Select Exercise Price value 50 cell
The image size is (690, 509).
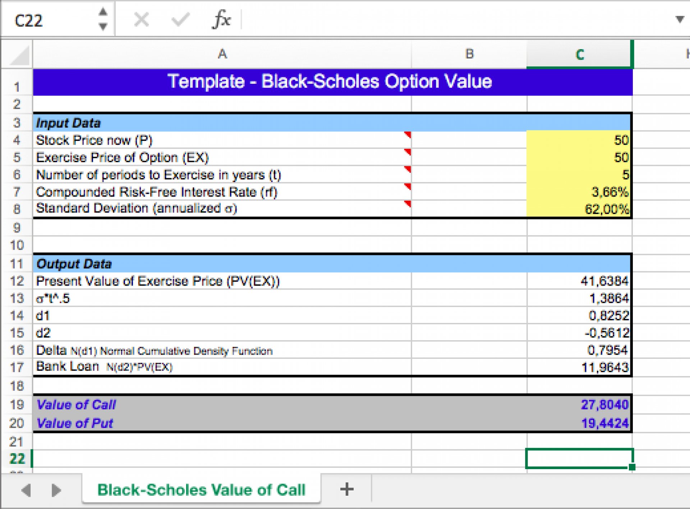tap(579, 157)
